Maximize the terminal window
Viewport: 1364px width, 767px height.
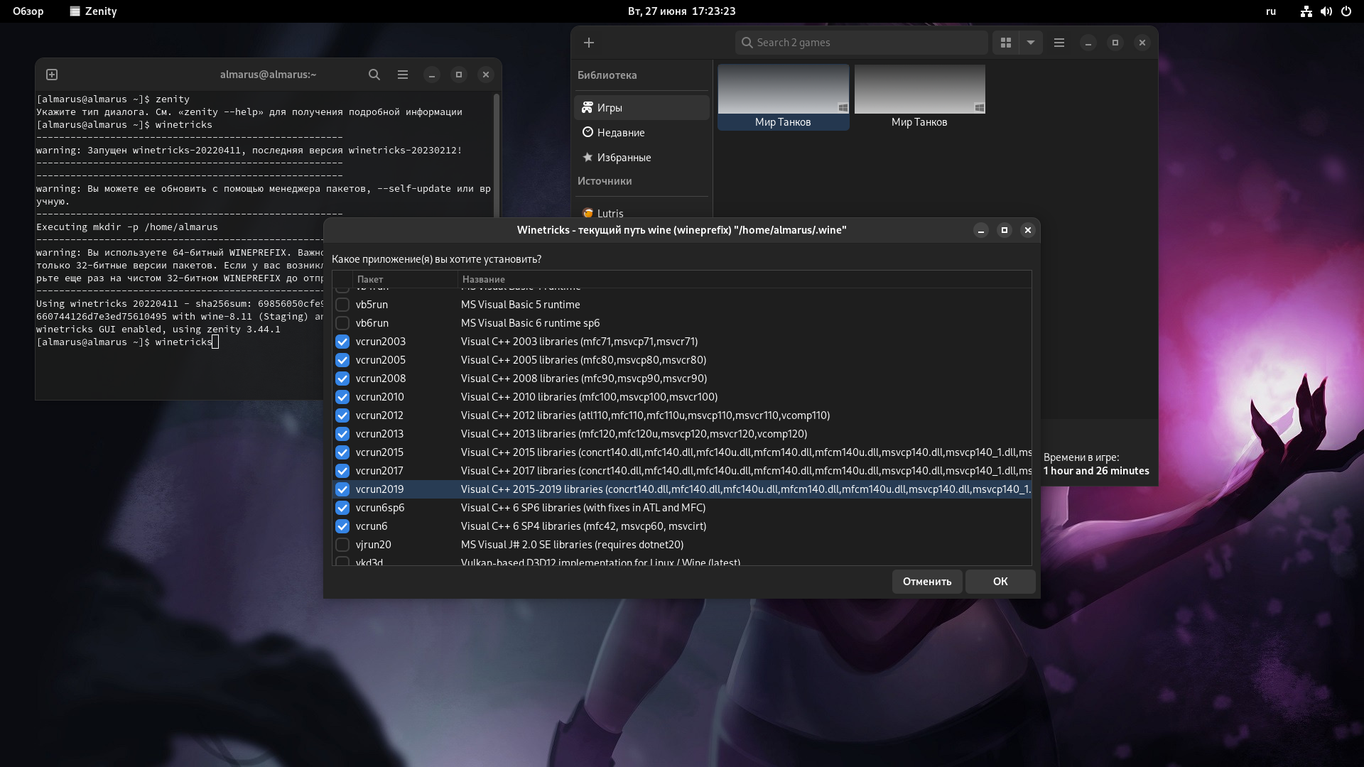[x=459, y=75]
